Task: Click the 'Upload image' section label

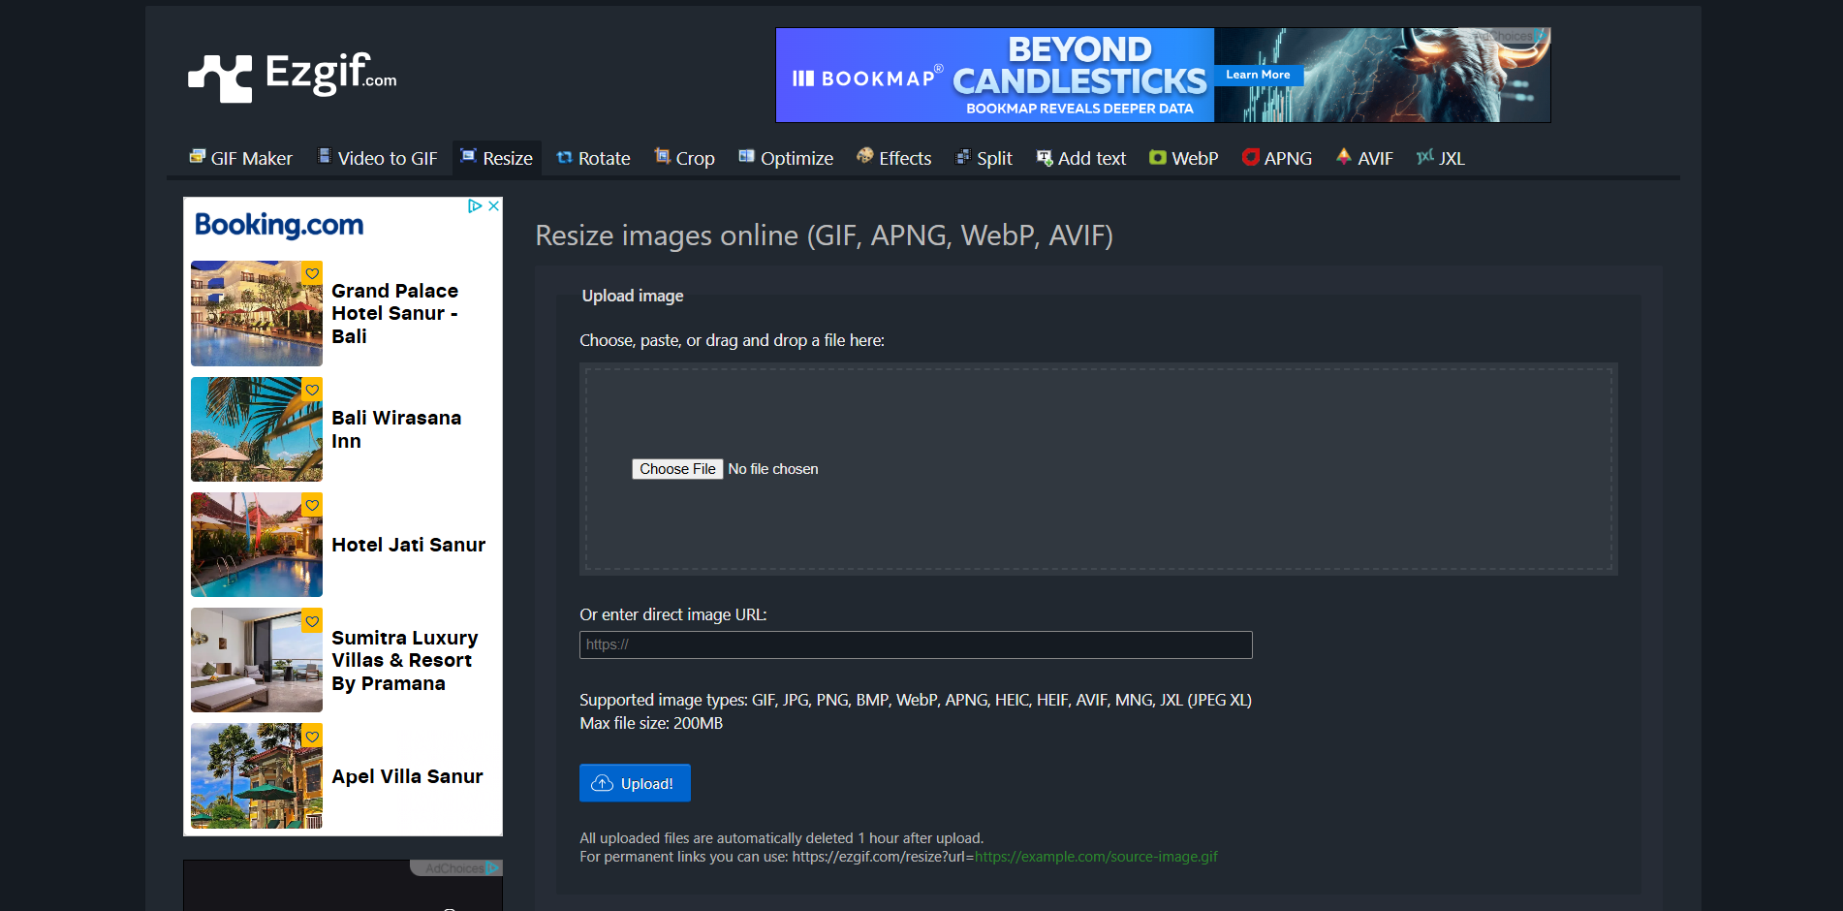Action: [x=633, y=296]
